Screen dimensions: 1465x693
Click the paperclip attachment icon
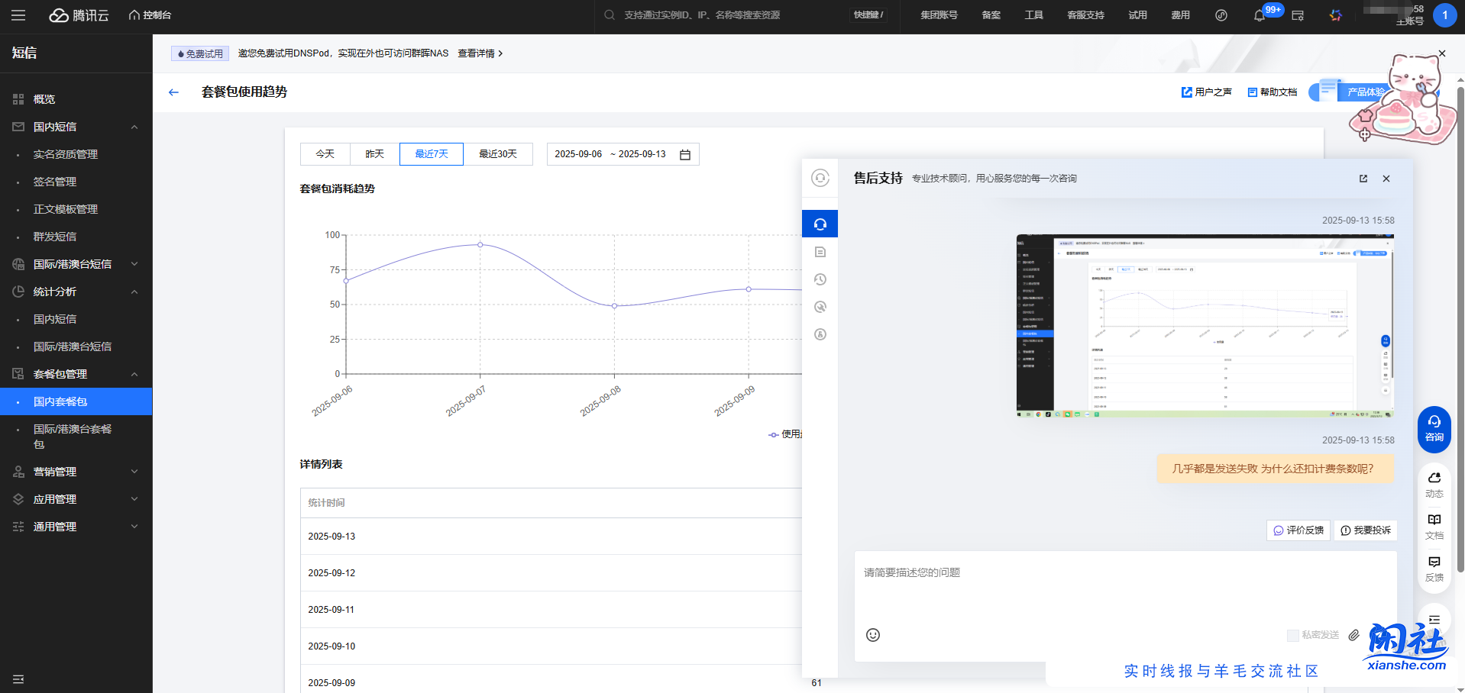click(1353, 635)
